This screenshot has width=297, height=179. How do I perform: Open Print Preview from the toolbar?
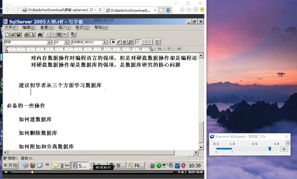32,34
